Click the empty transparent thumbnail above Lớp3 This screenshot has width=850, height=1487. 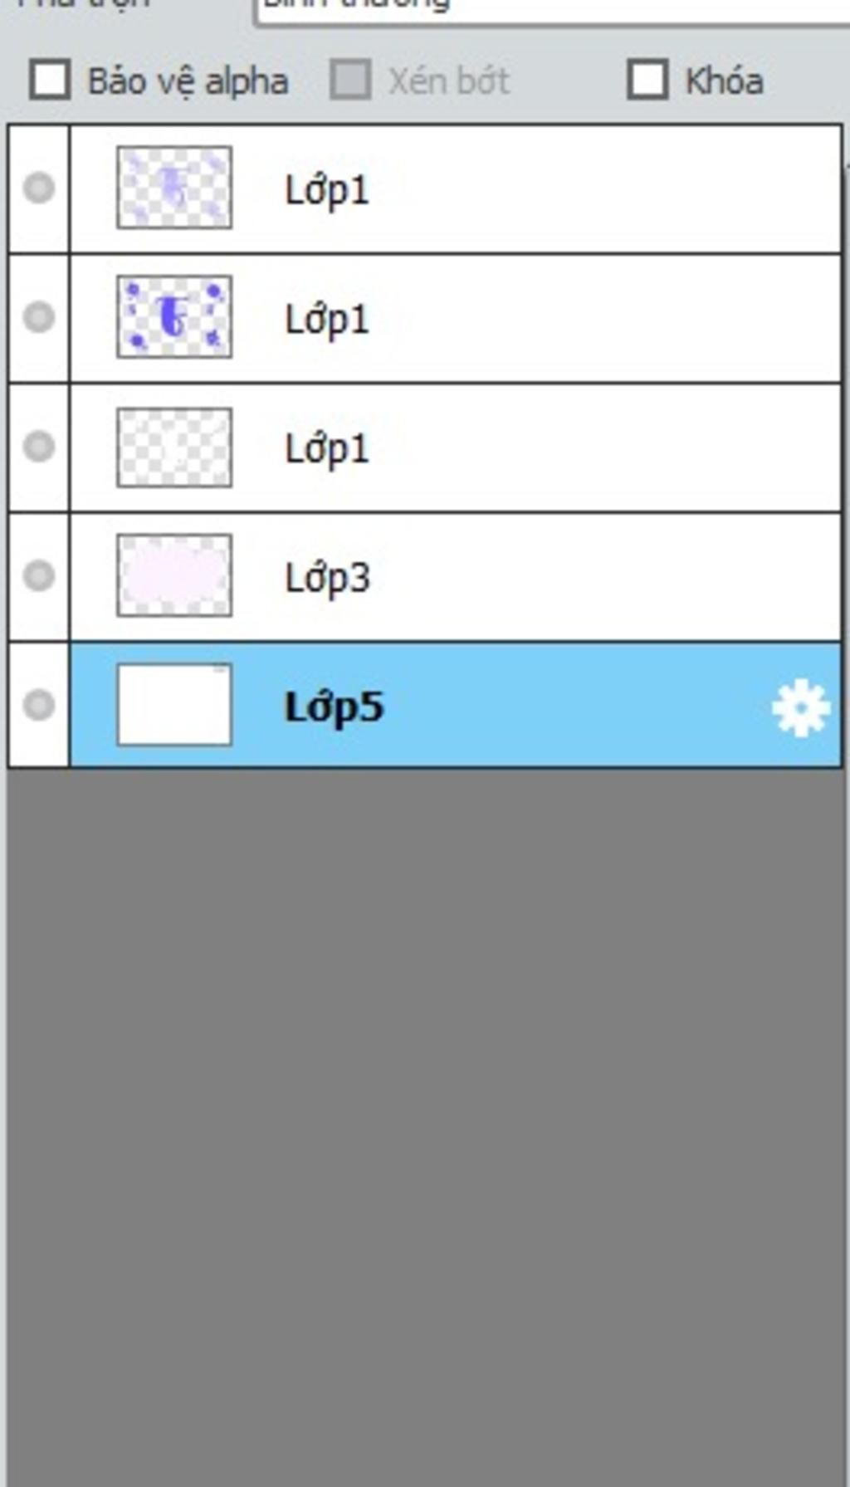tap(174, 447)
